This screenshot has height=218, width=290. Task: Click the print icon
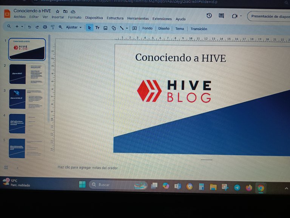pos(45,27)
